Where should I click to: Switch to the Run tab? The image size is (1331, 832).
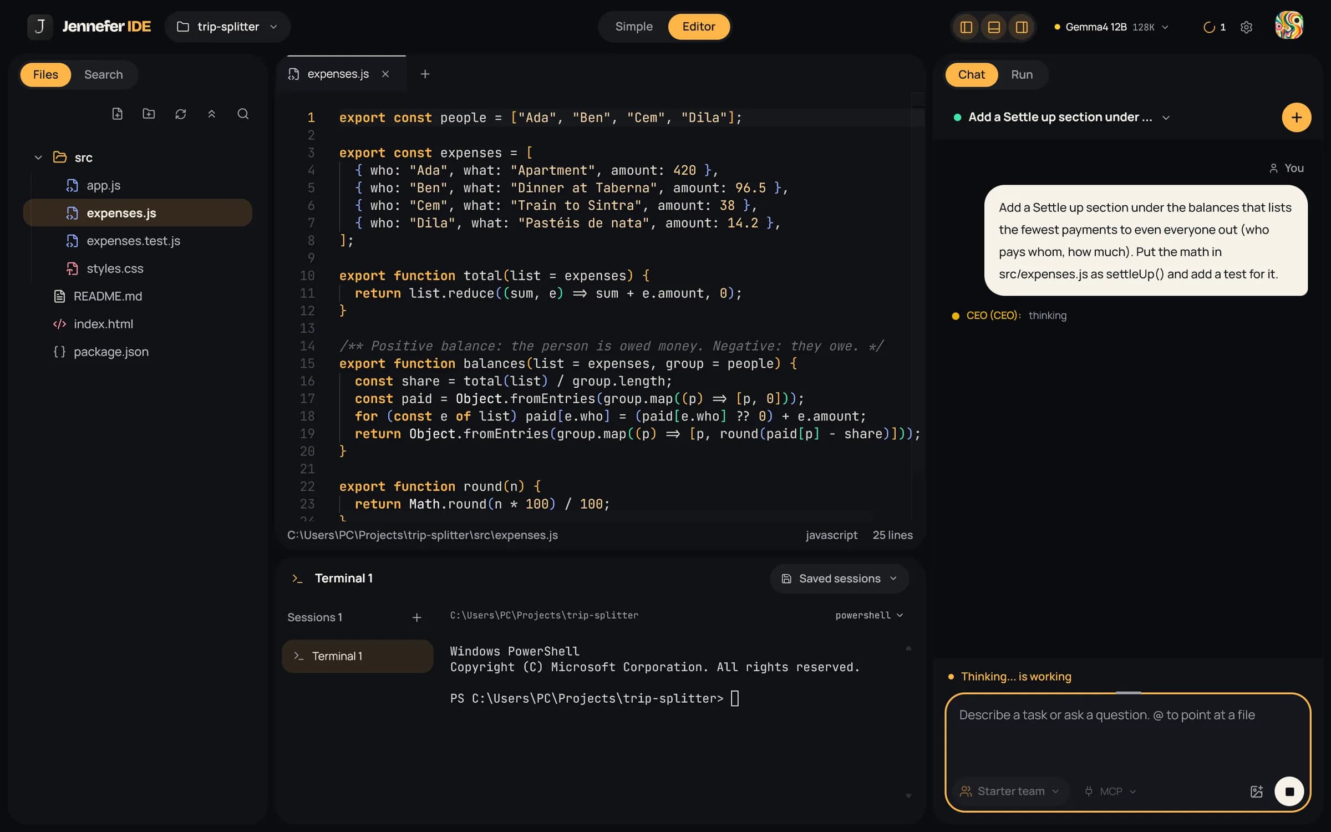[x=1022, y=74]
